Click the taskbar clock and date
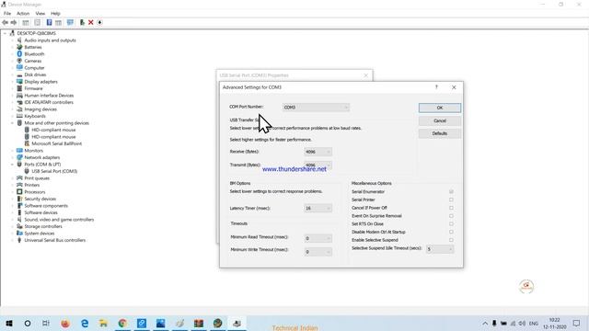The width and height of the screenshot is (589, 331). pos(554,323)
